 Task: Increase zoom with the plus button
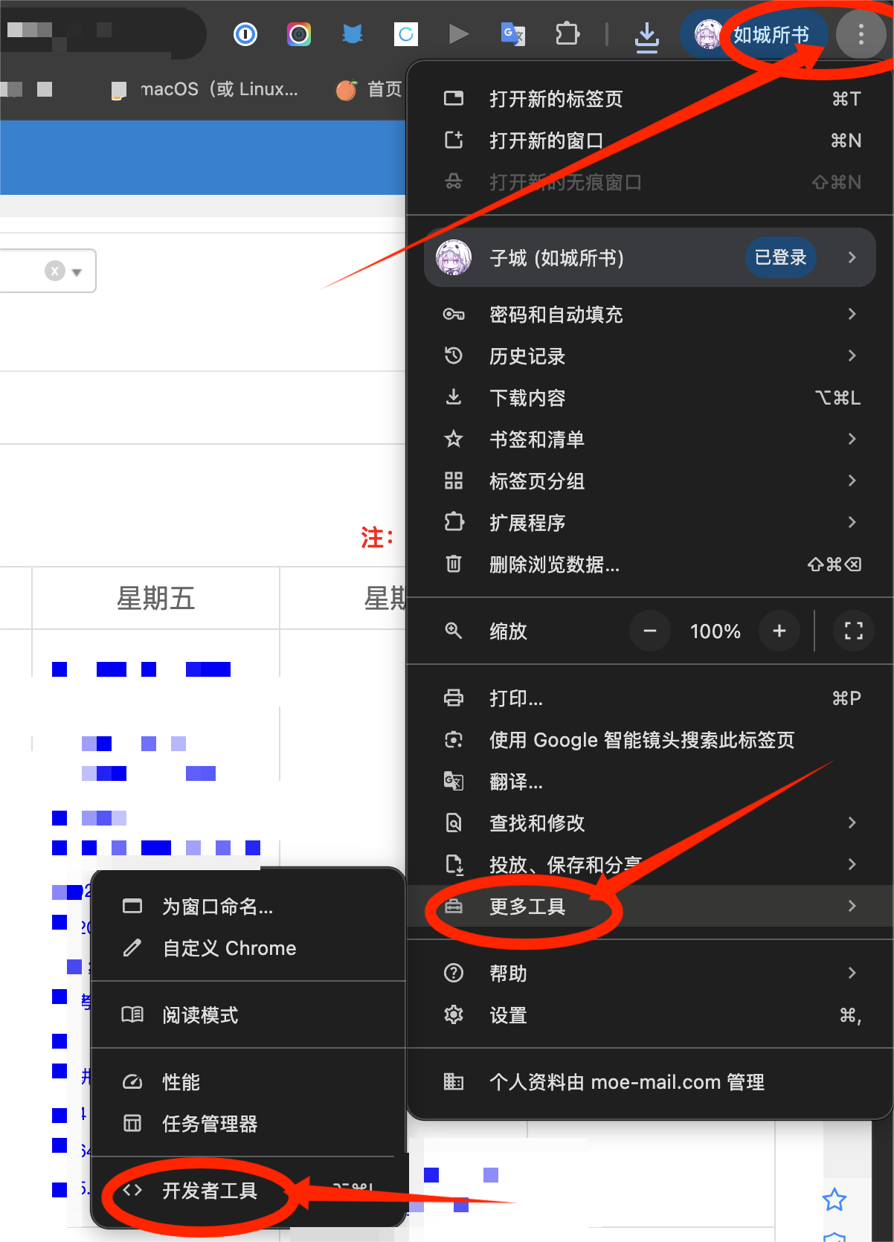779,631
